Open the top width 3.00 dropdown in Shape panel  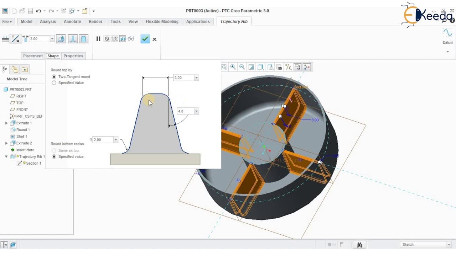[196, 78]
